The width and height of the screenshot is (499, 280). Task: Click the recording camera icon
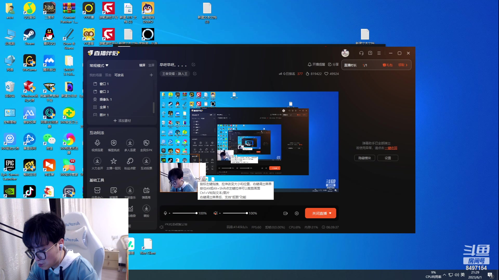(285, 213)
